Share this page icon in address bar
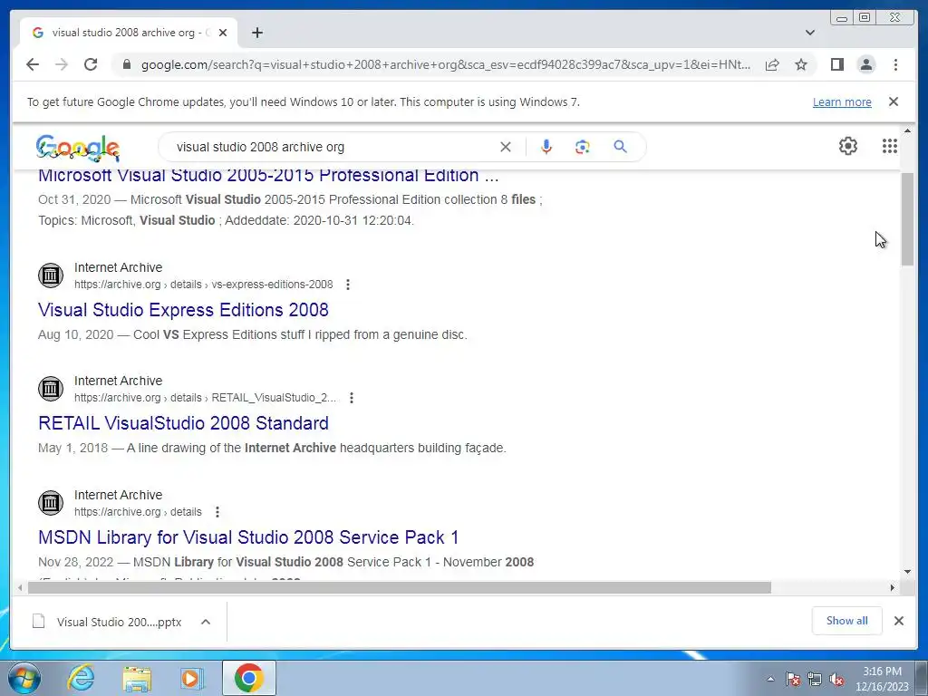Viewport: 928px width, 696px height. 772,64
